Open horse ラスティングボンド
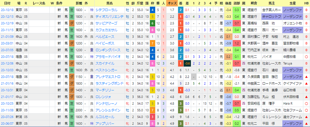310x127 pixels. pos(109,84)
